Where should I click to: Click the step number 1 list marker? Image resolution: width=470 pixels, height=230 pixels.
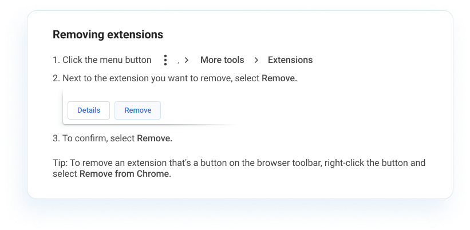[x=56, y=60]
